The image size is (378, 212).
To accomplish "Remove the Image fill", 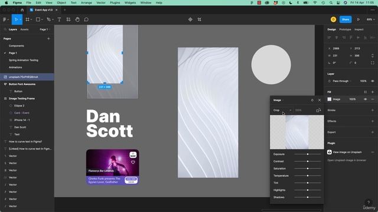I will click(x=373, y=99).
